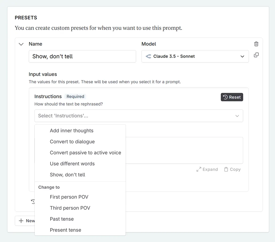Select 'First person POV' option

click(69, 197)
